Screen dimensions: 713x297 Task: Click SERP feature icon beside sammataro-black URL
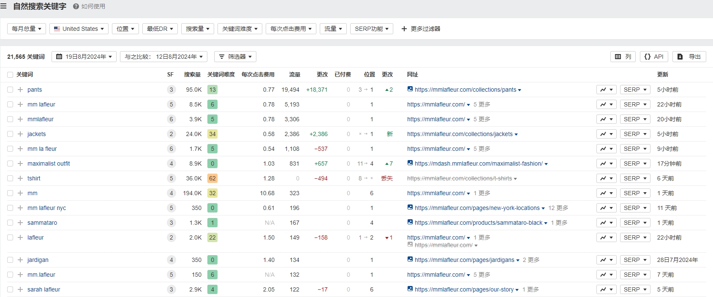pos(410,222)
